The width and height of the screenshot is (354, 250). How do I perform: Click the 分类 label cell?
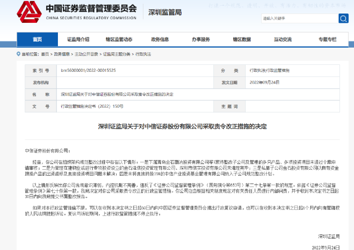(x=229, y=70)
